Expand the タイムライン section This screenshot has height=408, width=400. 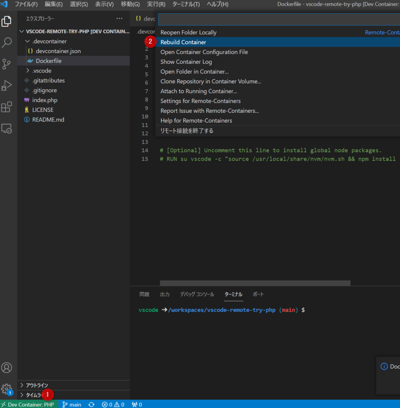click(73, 395)
